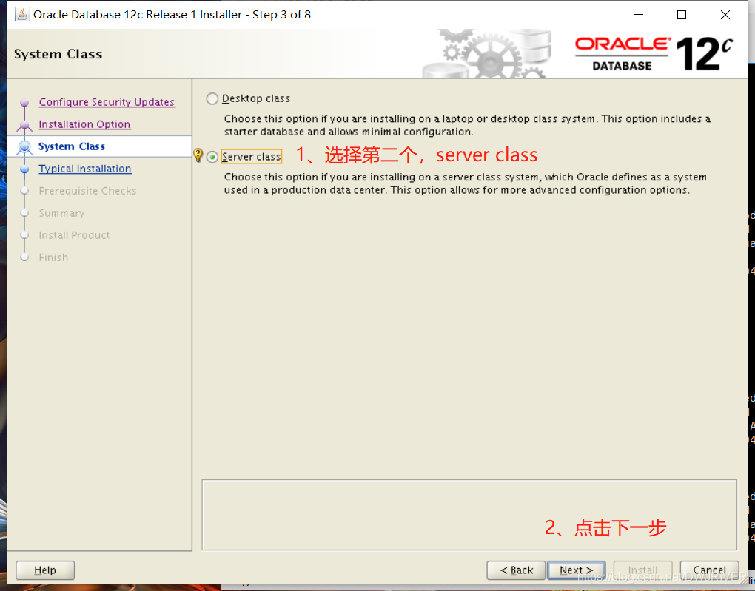Screen dimensions: 755x591
Task: Click the lightbulb hint icon beside Server class
Action: (x=198, y=155)
